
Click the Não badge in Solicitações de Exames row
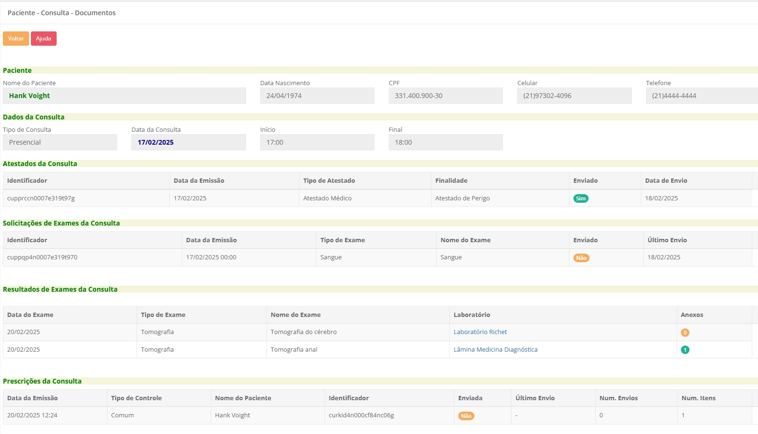coord(581,258)
